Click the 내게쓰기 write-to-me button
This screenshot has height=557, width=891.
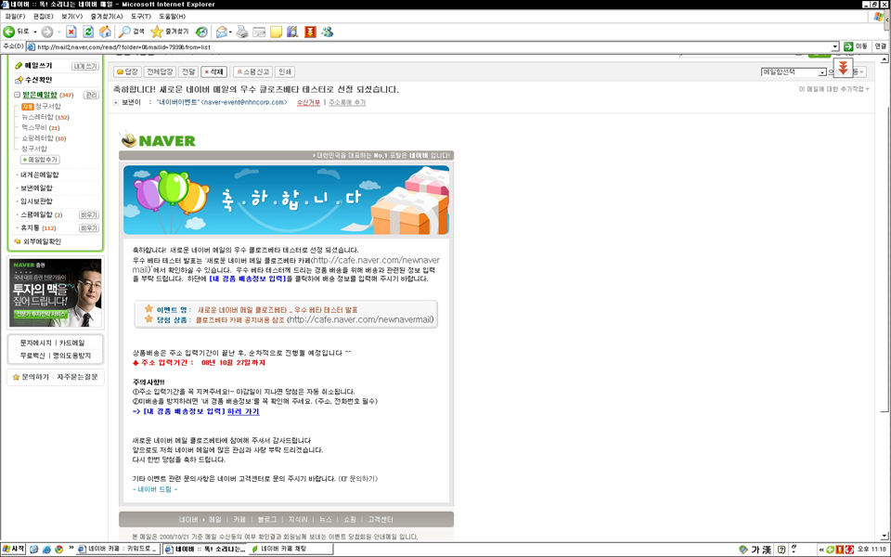[x=85, y=67]
